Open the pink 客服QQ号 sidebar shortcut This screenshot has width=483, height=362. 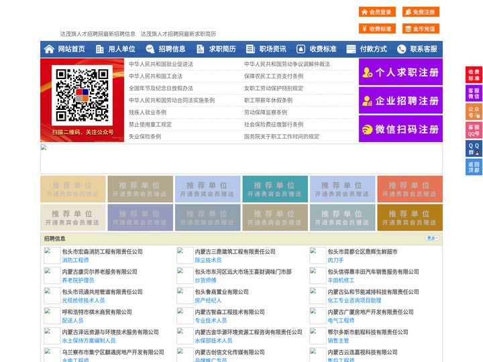click(x=474, y=130)
